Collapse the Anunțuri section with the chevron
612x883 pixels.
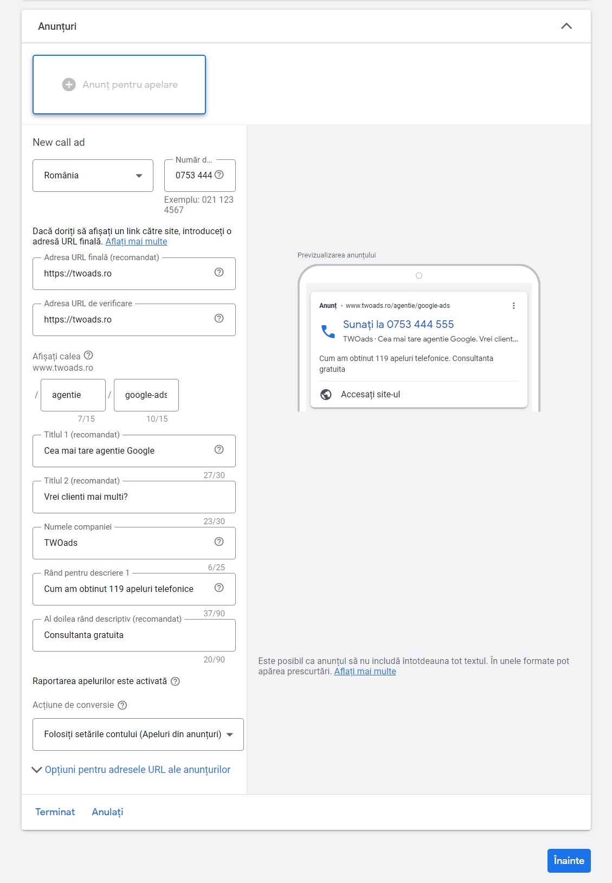click(x=566, y=26)
